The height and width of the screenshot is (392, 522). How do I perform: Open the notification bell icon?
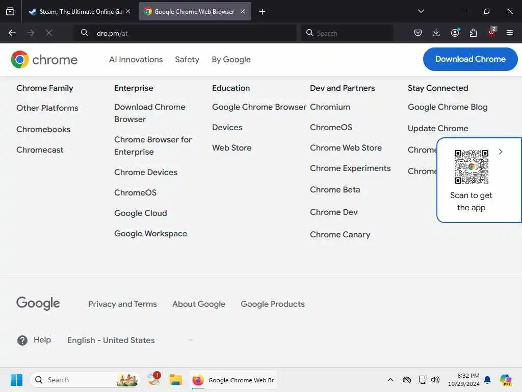pyautogui.click(x=487, y=380)
